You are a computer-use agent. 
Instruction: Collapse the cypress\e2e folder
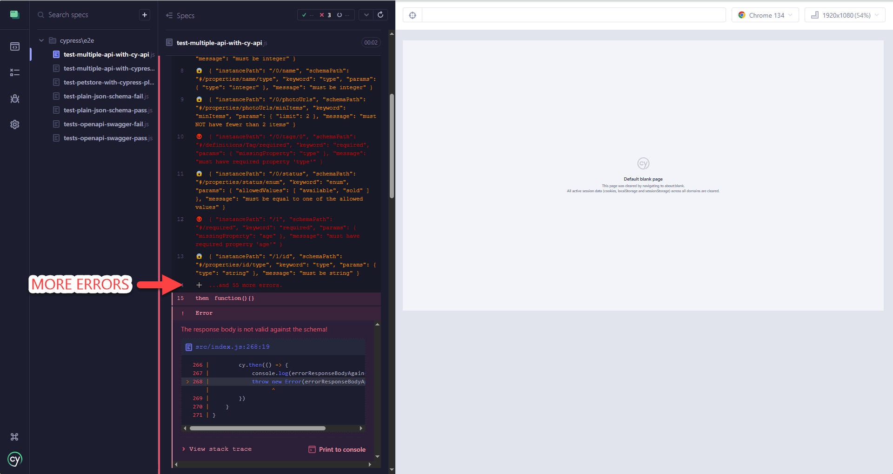(41, 40)
